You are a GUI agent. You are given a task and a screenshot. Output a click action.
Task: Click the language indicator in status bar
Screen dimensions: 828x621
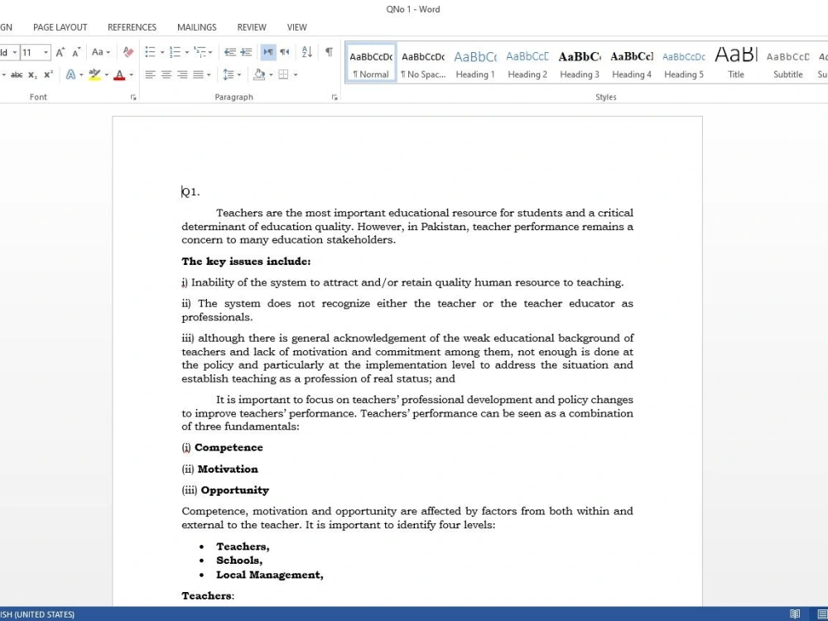coord(37,614)
